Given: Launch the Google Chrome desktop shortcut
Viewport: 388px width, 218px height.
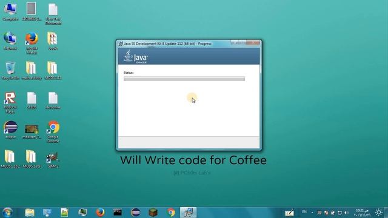Looking at the screenshot, I should pyautogui.click(x=53, y=131).
